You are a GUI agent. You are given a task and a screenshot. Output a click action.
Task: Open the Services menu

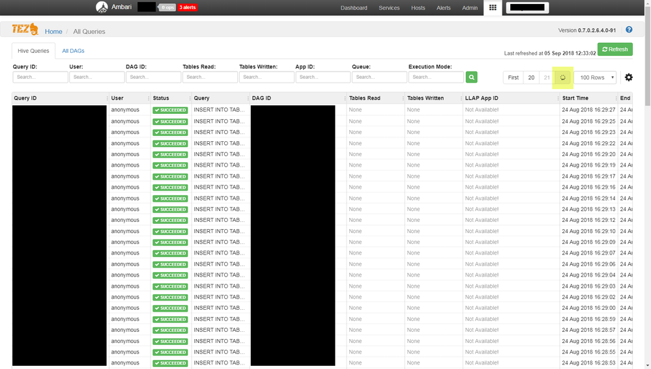pos(389,8)
